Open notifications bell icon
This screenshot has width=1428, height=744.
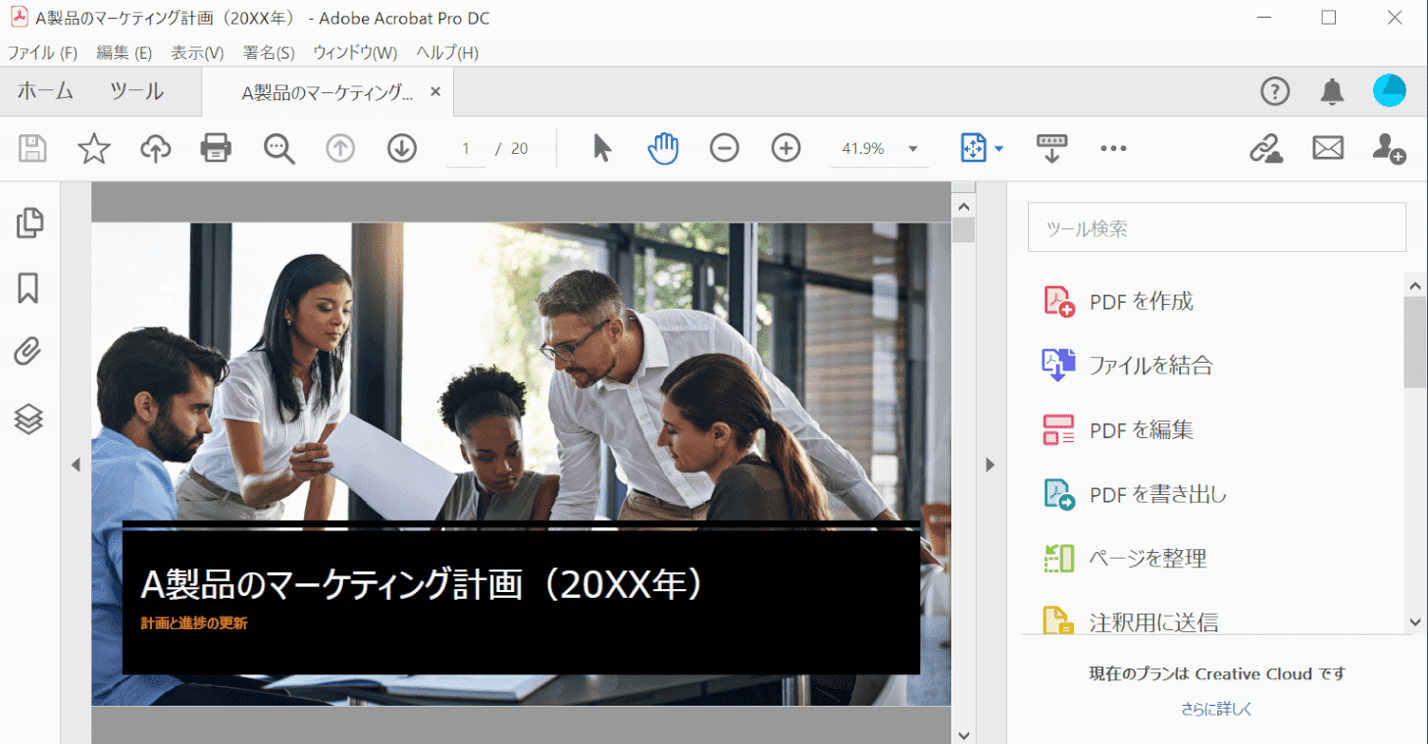coord(1332,92)
